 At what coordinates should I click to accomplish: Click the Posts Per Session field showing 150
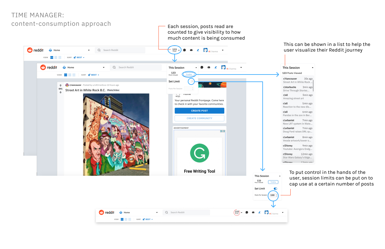tap(272, 195)
